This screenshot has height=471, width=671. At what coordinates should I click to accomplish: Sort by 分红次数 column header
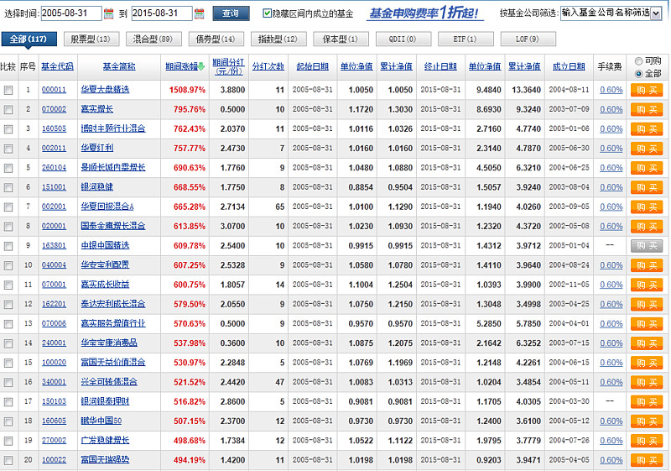268,66
